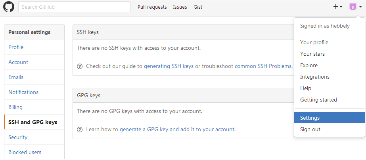Open Your profile from the dropdown
Image resolution: width=366 pixels, height=160 pixels.
314,42
